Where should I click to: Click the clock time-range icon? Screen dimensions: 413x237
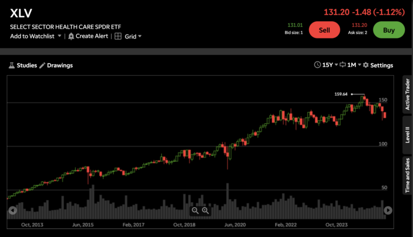click(x=317, y=65)
